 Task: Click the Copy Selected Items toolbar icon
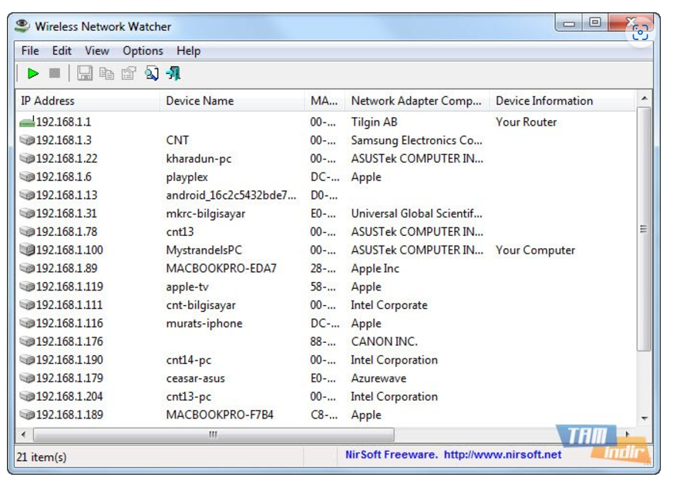point(106,73)
